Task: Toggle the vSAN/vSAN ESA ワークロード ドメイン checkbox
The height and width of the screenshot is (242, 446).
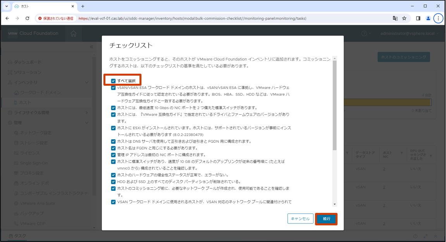Action: 113,88
